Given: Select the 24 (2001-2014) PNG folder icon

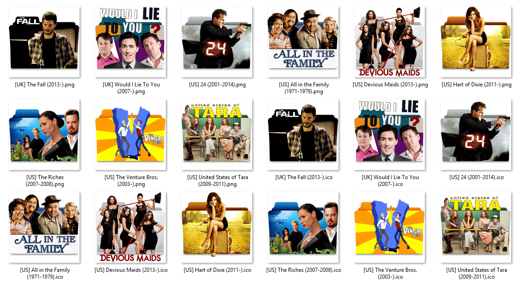Looking at the screenshot, I should click(x=217, y=42).
